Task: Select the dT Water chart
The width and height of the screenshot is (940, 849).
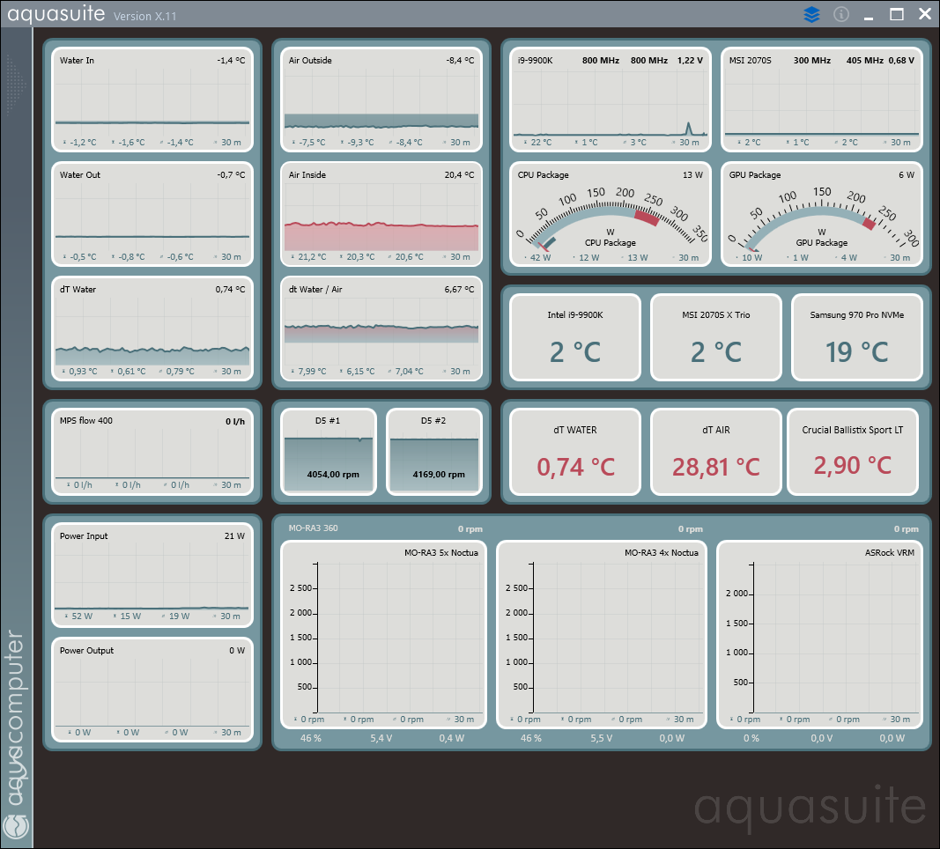Action: click(x=152, y=329)
